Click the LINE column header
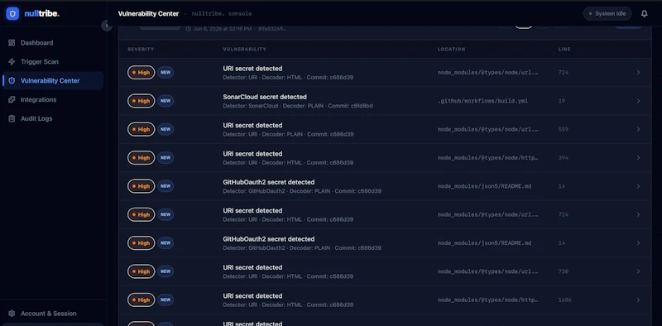Image resolution: width=662 pixels, height=326 pixels. 564,50
